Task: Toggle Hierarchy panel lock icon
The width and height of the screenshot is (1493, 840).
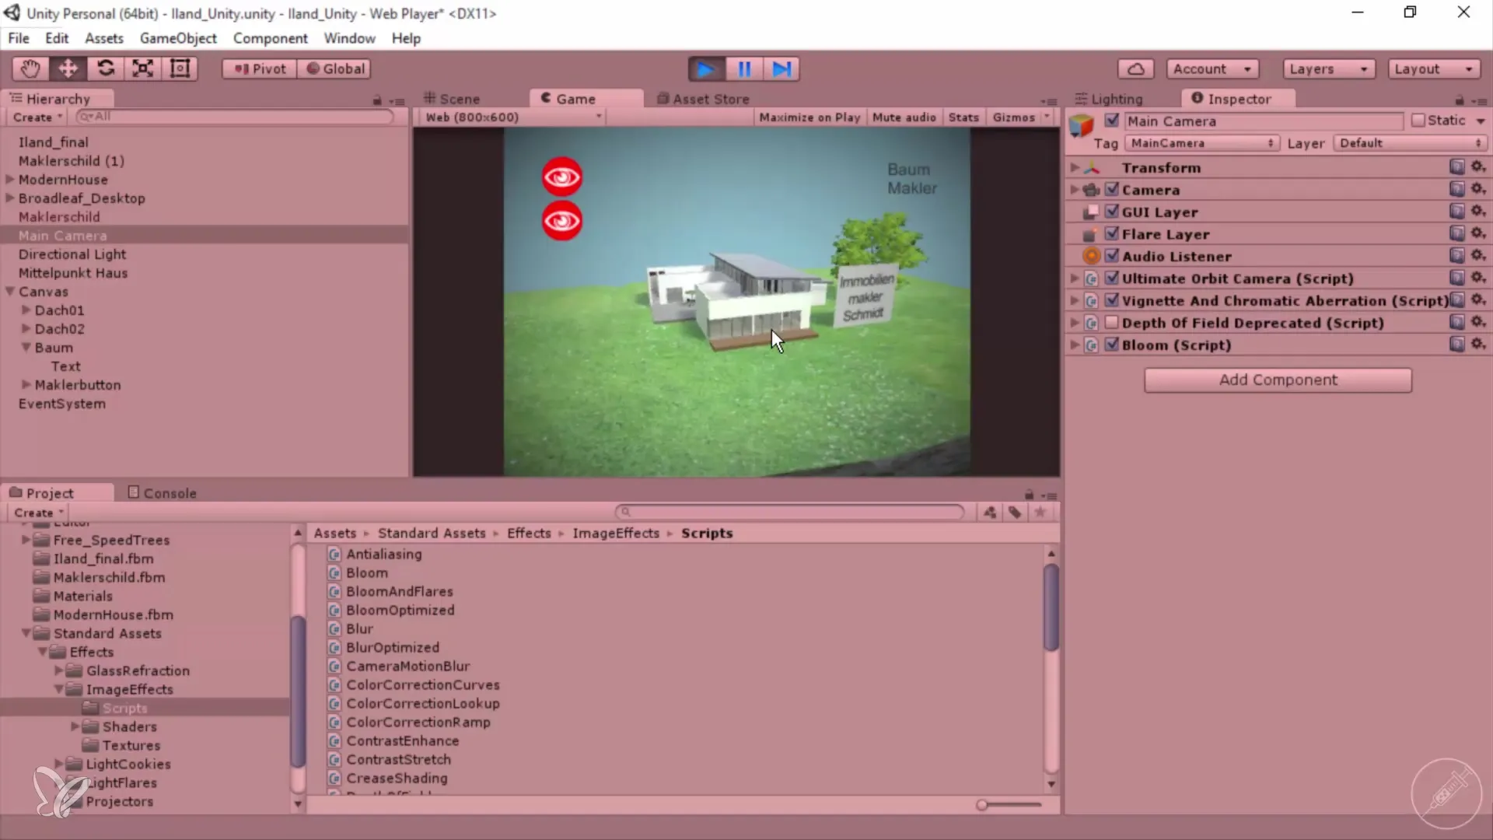Action: (x=377, y=100)
